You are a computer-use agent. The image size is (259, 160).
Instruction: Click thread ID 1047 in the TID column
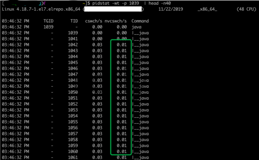(x=73, y=74)
